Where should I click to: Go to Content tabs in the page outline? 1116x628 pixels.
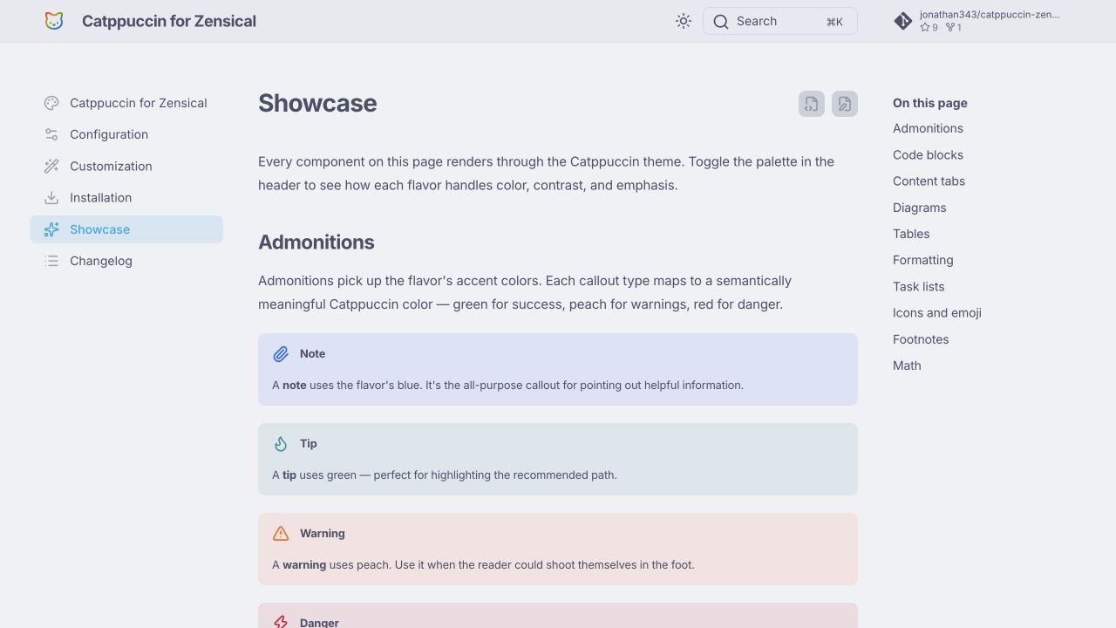[929, 181]
